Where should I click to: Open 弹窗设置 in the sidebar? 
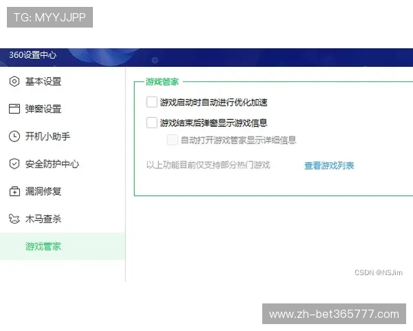63,109
